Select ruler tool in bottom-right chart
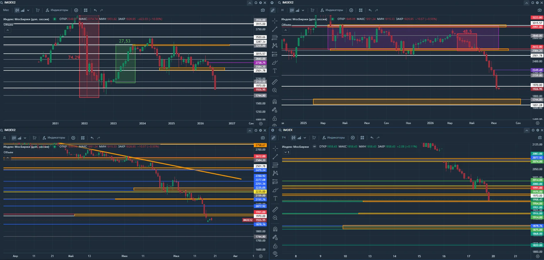The image size is (544, 260). point(275,210)
